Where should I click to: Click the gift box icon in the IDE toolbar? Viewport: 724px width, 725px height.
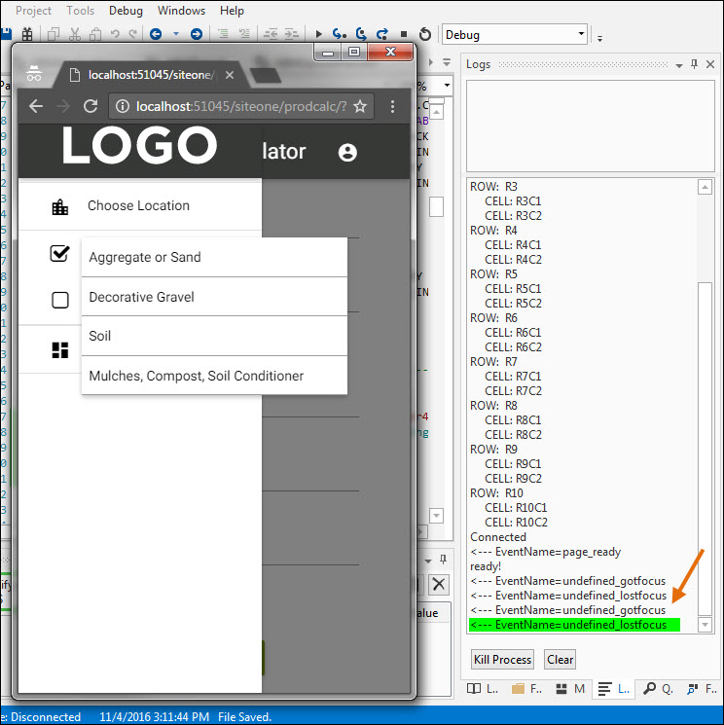[27, 34]
